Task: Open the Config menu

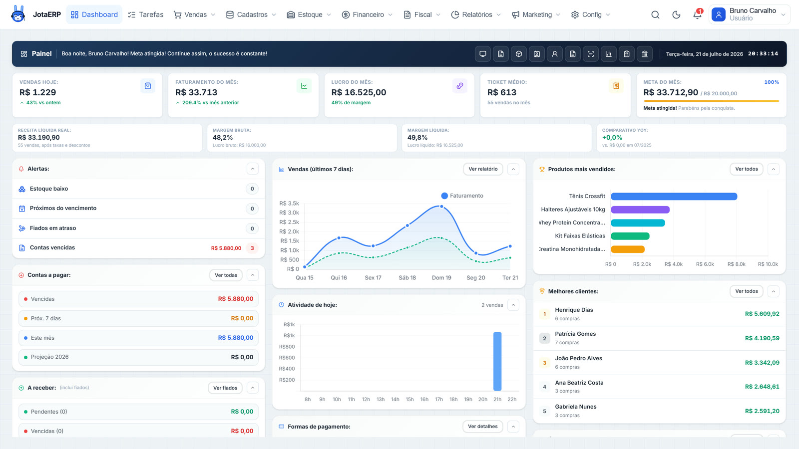Action: (x=591, y=14)
